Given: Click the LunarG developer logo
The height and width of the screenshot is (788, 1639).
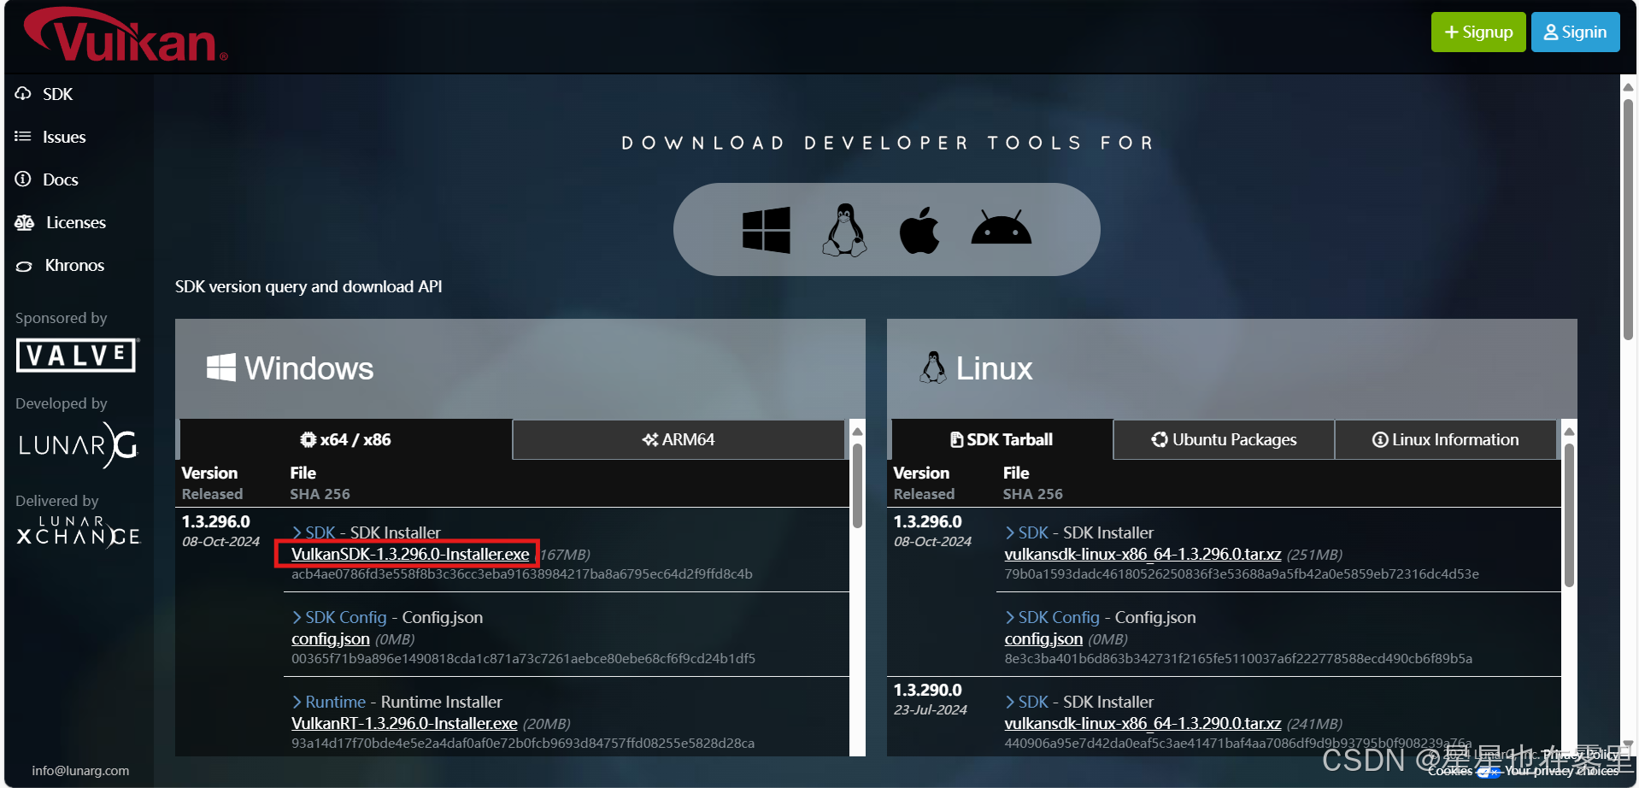Looking at the screenshot, I should pyautogui.click(x=78, y=445).
